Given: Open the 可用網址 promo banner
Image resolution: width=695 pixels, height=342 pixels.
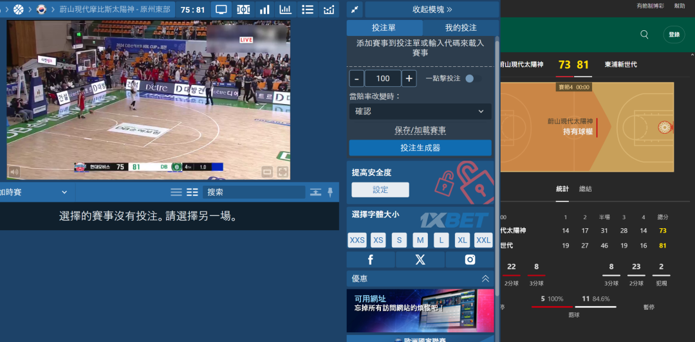Looking at the screenshot, I should tap(420, 310).
